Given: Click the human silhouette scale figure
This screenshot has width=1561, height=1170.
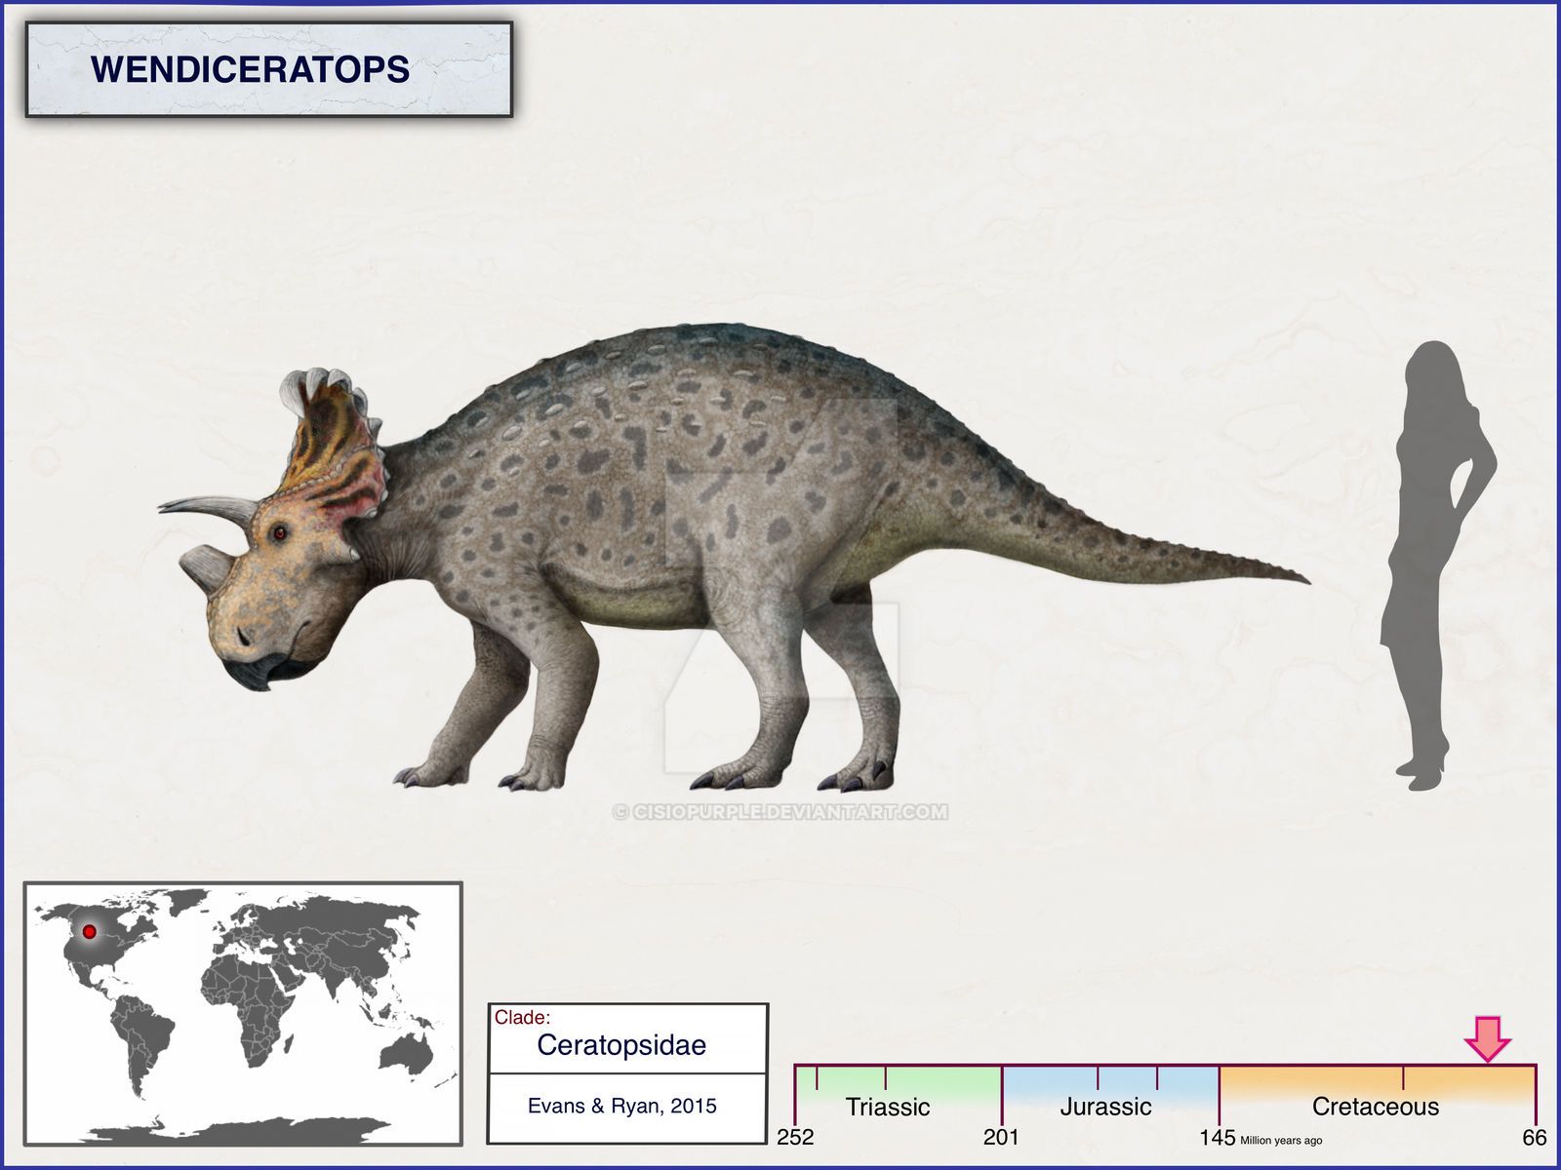Looking at the screenshot, I should [x=1436, y=565].
